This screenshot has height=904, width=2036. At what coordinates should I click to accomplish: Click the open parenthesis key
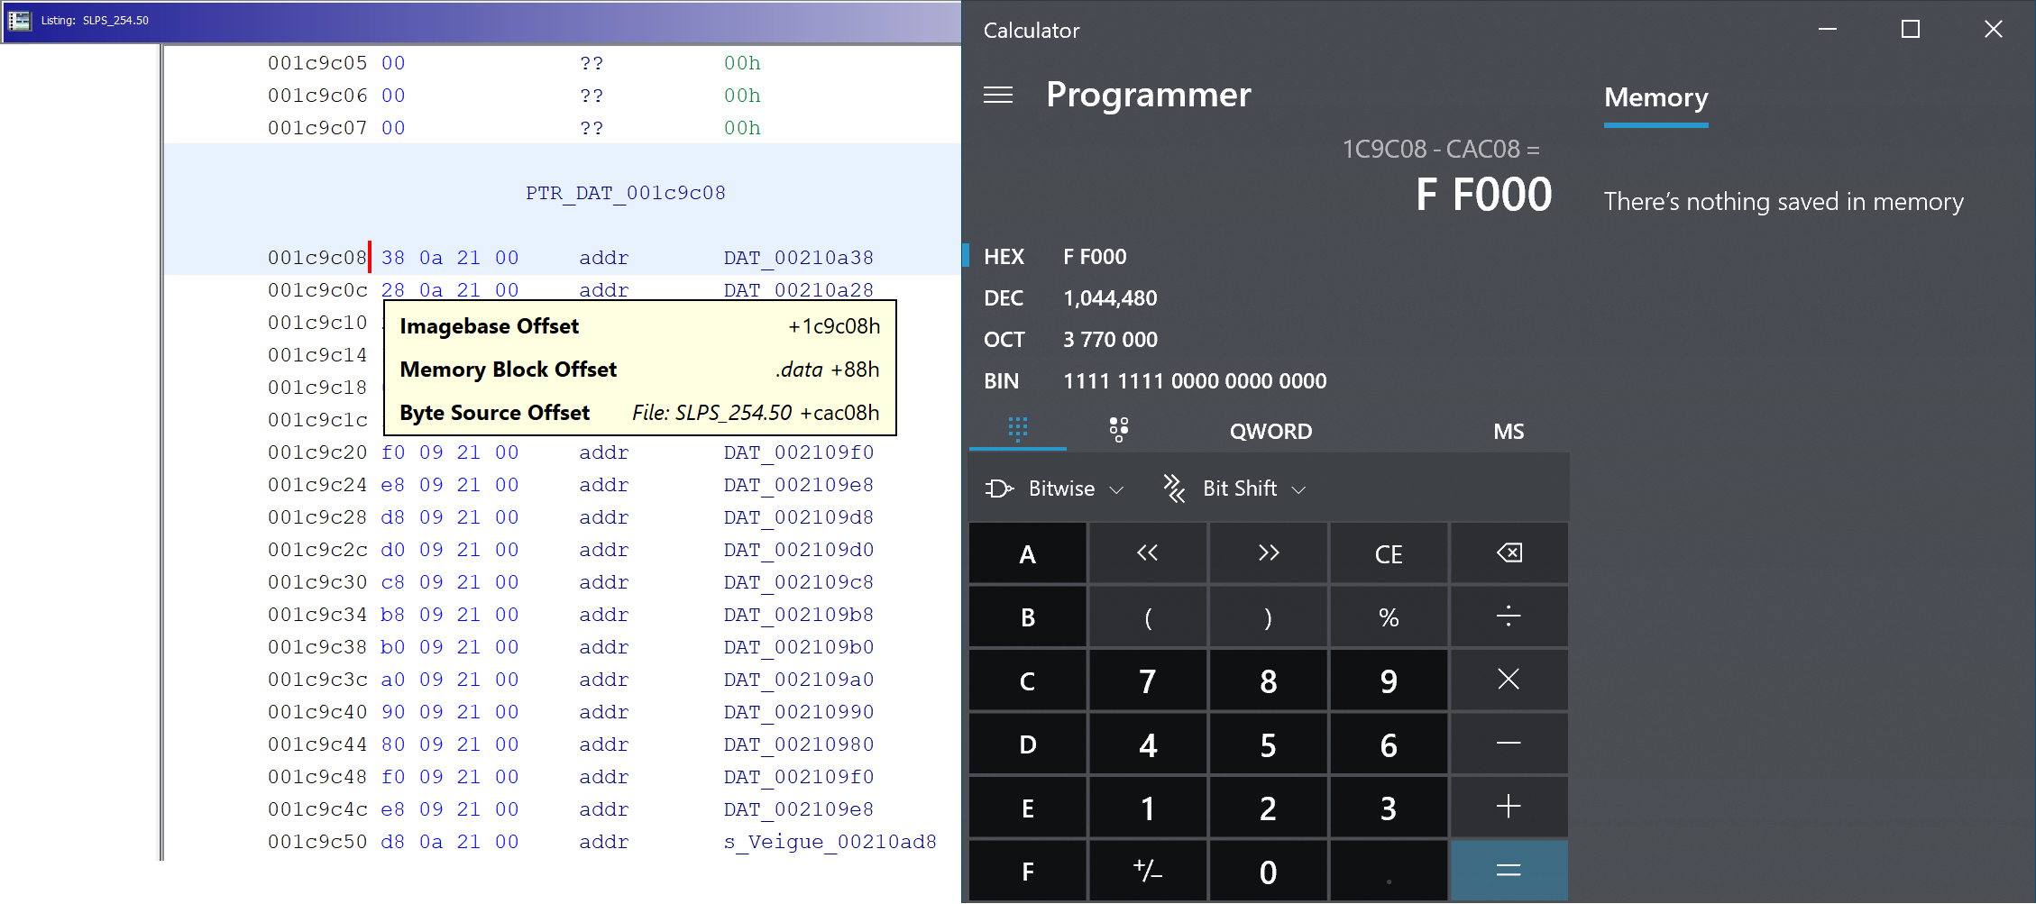tap(1147, 616)
